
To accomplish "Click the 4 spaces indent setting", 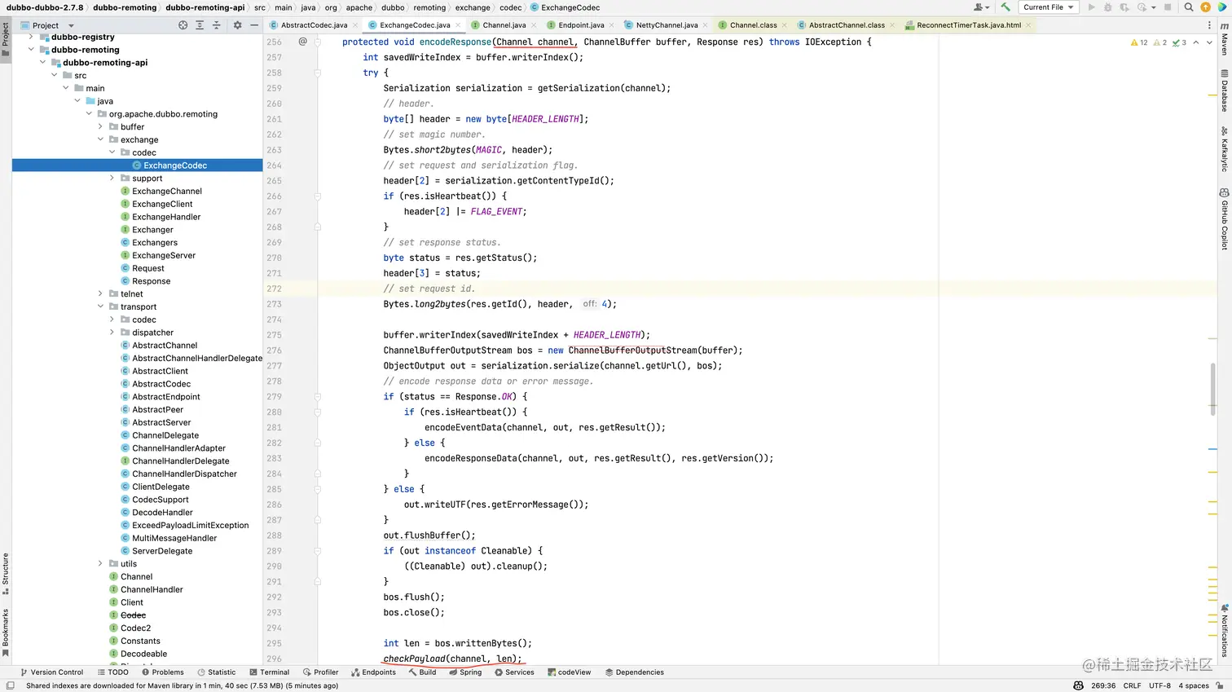I will click(x=1193, y=685).
